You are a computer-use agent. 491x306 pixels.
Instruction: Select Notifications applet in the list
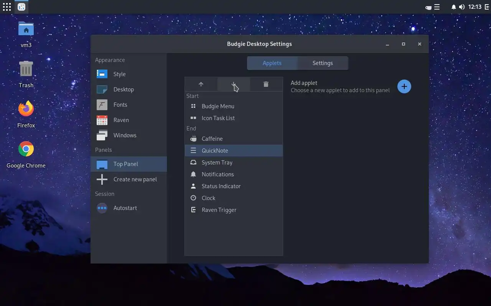[x=234, y=174]
